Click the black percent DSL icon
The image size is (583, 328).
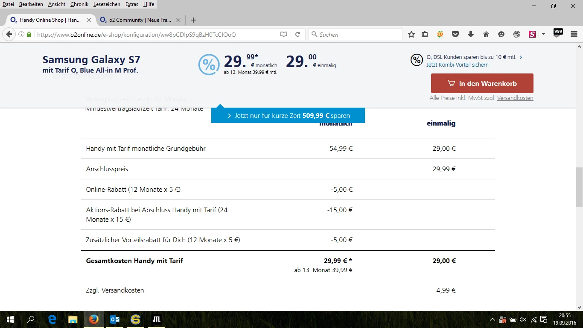(417, 60)
